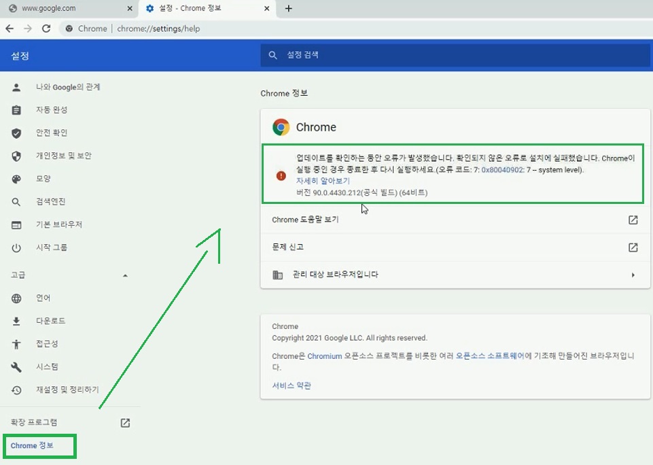Open 검색엔진 settings

click(51, 202)
